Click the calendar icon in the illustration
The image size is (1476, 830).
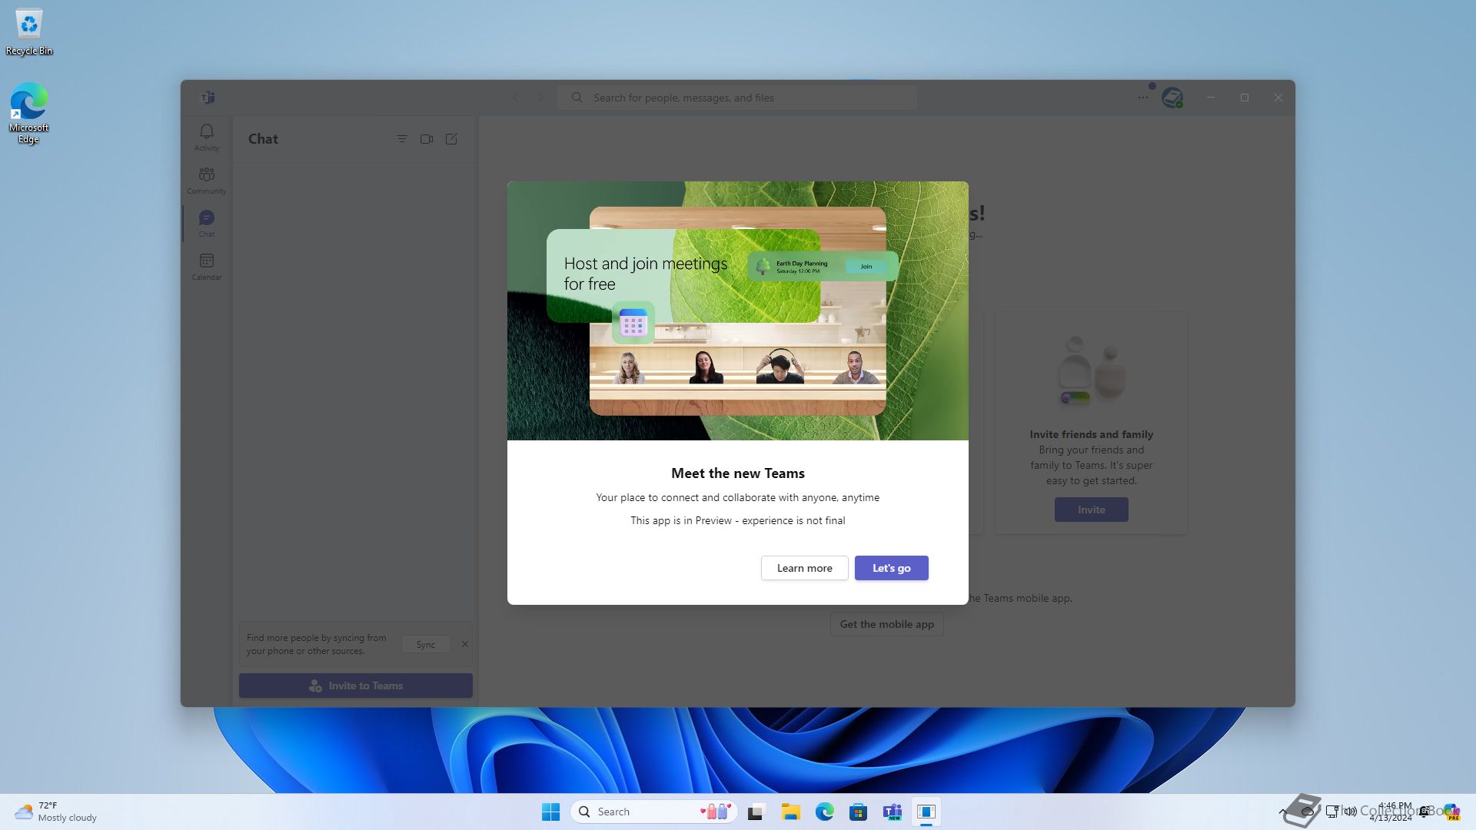click(633, 323)
